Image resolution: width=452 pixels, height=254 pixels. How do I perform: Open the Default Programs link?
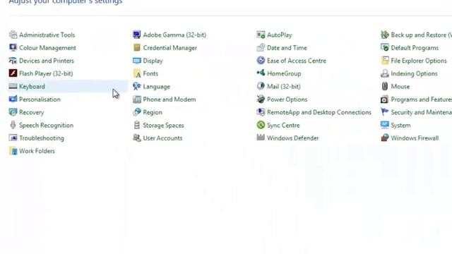tap(415, 48)
